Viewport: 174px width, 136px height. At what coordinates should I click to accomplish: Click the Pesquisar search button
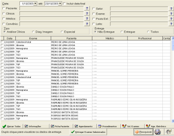pyautogui.click(x=143, y=132)
